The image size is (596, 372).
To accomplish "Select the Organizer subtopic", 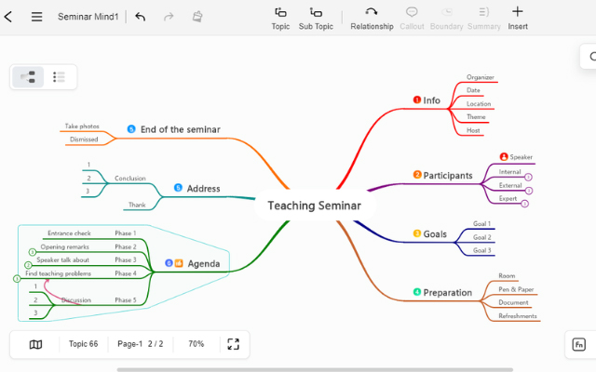I will pos(481,77).
